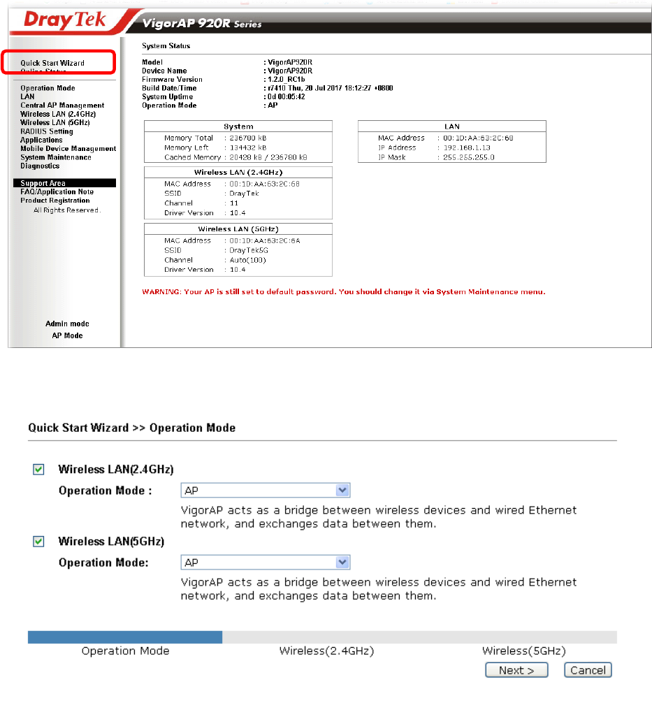Image resolution: width=652 pixels, height=703 pixels.
Task: Expand 2.4GHz Operation Mode dropdown
Action: [266, 490]
